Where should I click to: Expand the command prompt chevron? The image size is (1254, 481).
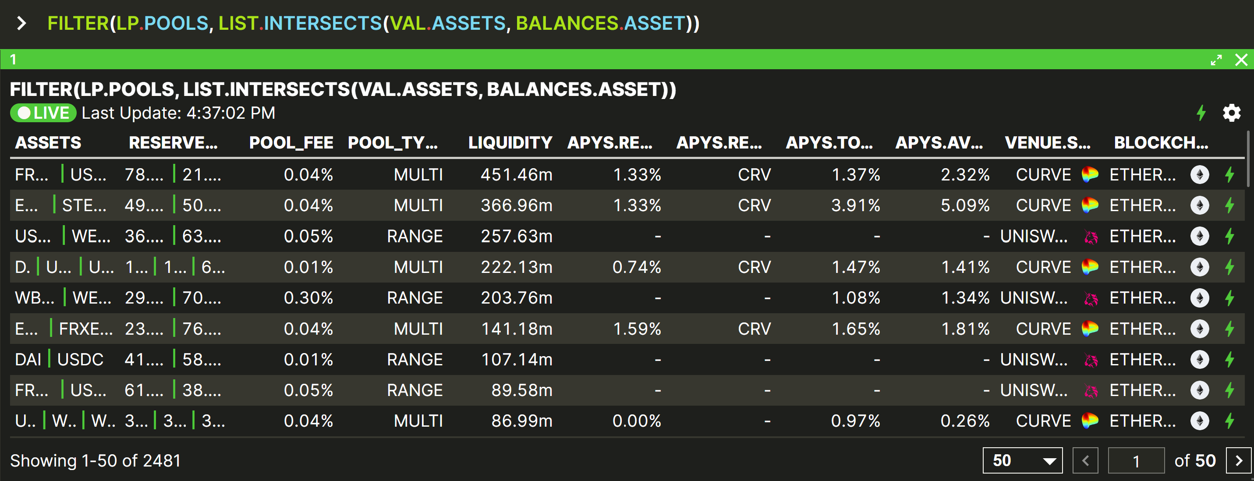click(21, 23)
